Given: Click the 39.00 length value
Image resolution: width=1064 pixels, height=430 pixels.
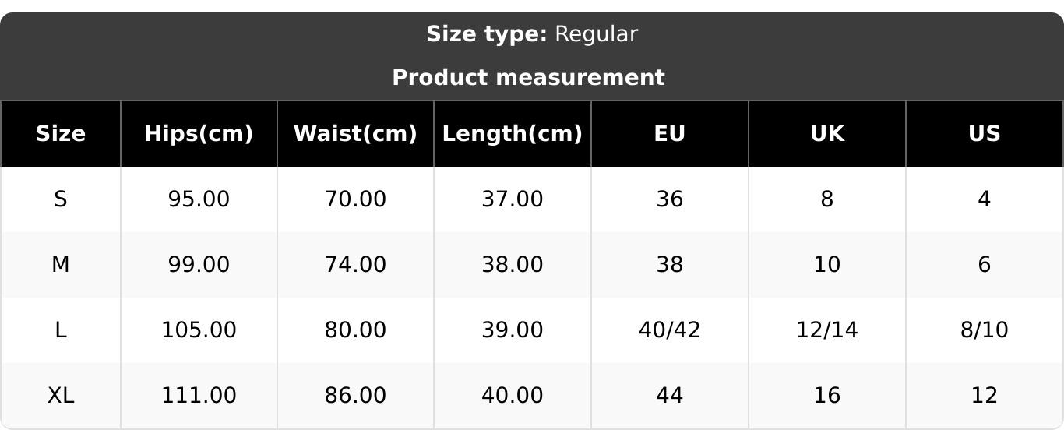Looking at the screenshot, I should coord(512,330).
